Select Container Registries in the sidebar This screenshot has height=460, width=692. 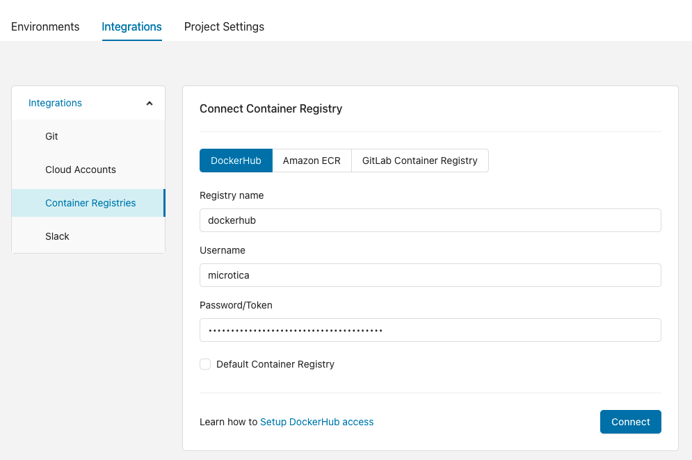[x=88, y=203]
